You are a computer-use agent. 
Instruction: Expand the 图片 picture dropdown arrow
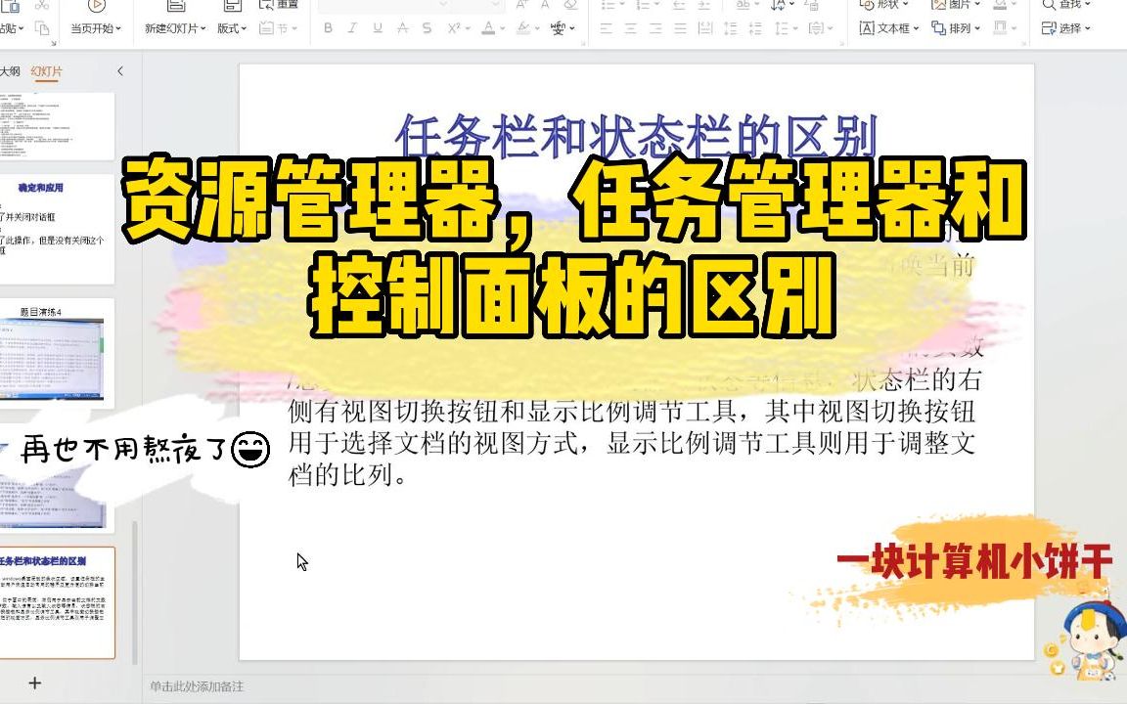coord(976,5)
